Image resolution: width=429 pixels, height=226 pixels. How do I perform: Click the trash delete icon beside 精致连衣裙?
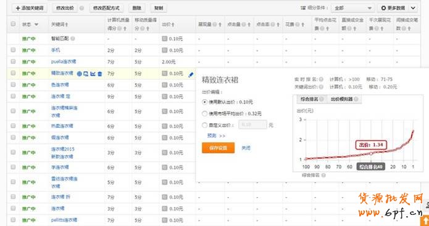click(x=100, y=74)
